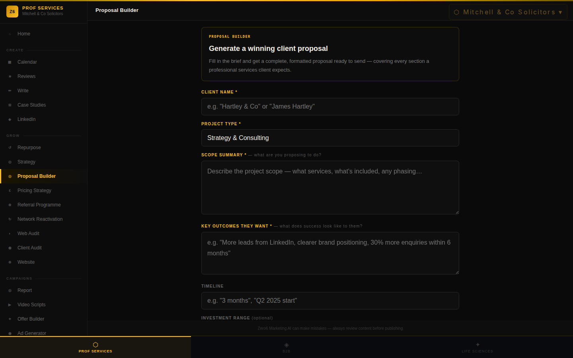
Task: Open Network Reactivation
Action: click(44, 219)
